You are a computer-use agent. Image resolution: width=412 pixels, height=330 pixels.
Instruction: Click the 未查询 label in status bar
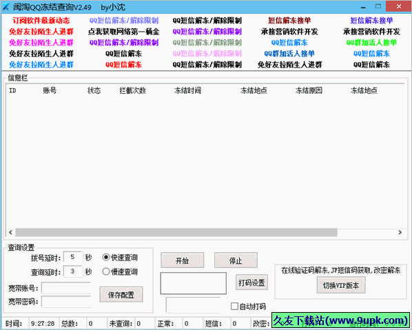(x=121, y=323)
